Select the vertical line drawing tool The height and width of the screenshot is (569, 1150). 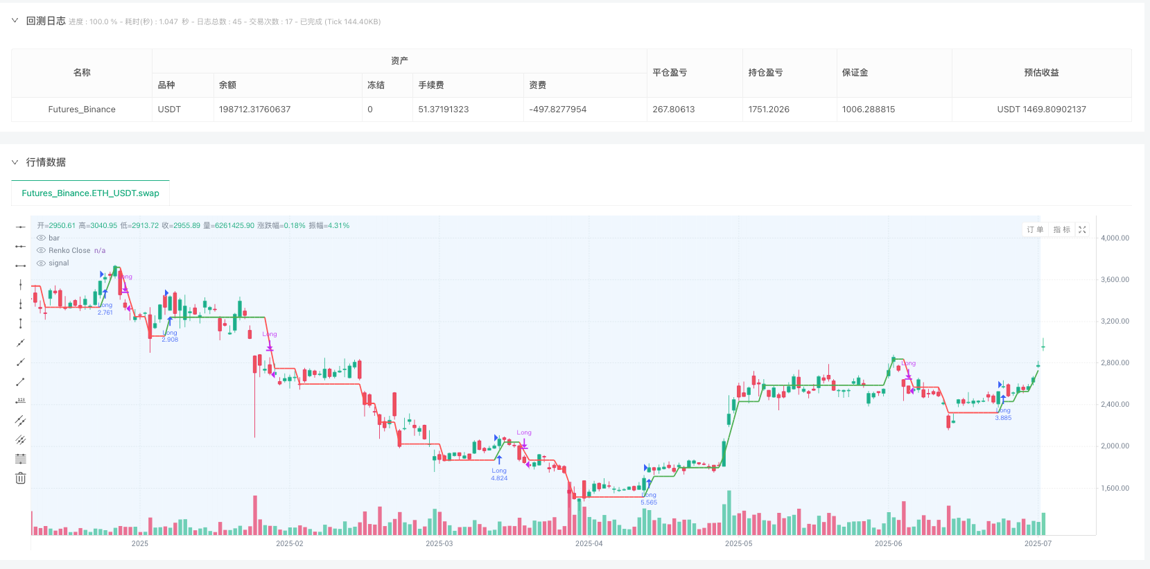pyautogui.click(x=21, y=285)
